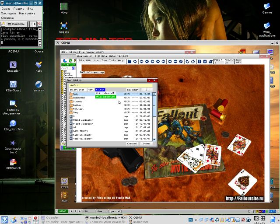Select the For_test folder in the file list
Viewport: 280px width, 224px height.
pyautogui.click(x=79, y=109)
